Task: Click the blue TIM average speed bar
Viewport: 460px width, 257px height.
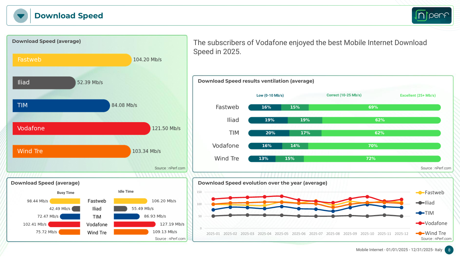Action: pyautogui.click(x=61, y=106)
